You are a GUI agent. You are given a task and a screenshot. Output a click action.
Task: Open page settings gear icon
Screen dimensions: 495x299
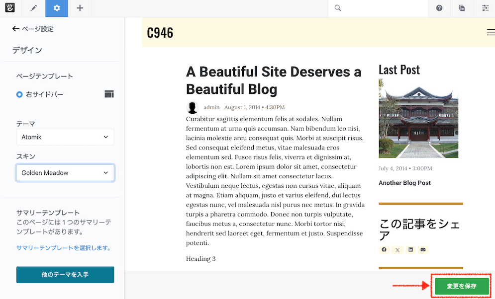pos(57,8)
